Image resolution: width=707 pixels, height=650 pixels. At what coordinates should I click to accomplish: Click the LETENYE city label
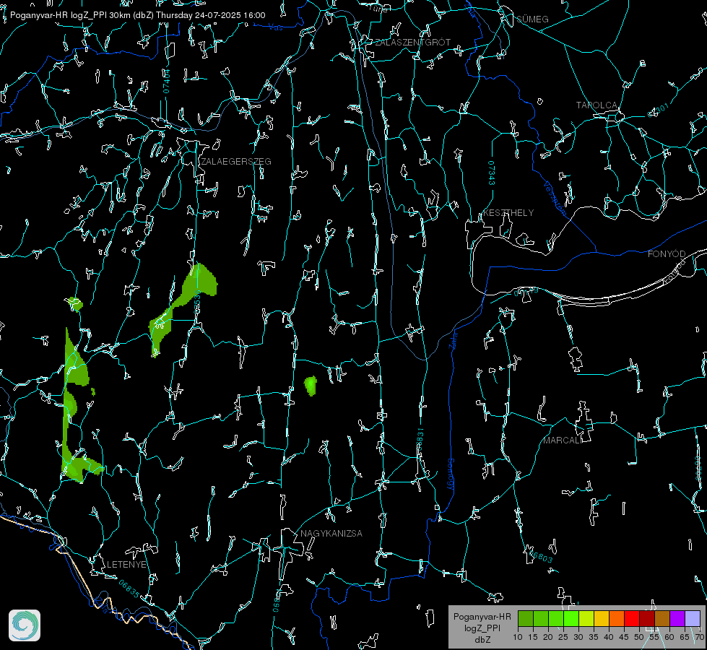[x=126, y=565]
